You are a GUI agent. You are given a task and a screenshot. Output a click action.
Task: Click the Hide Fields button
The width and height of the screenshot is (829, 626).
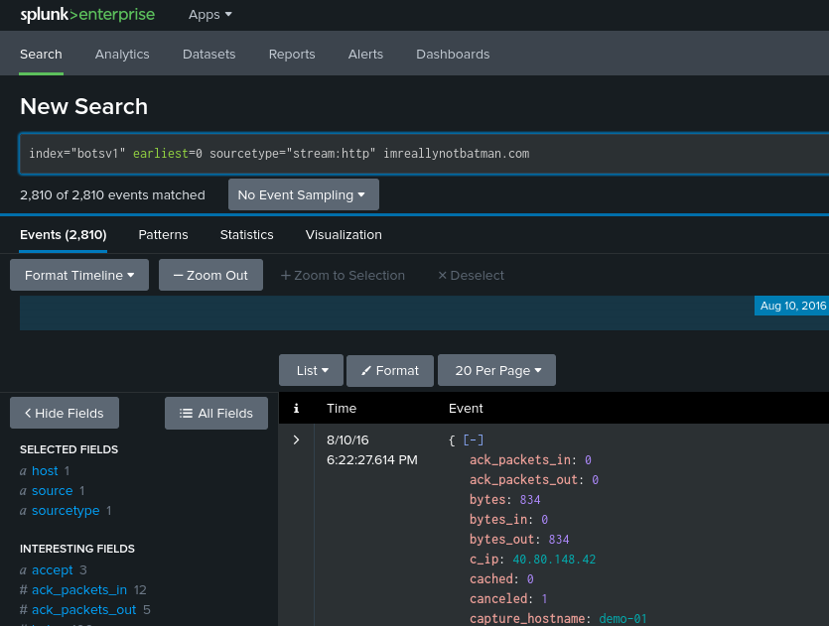pos(65,413)
